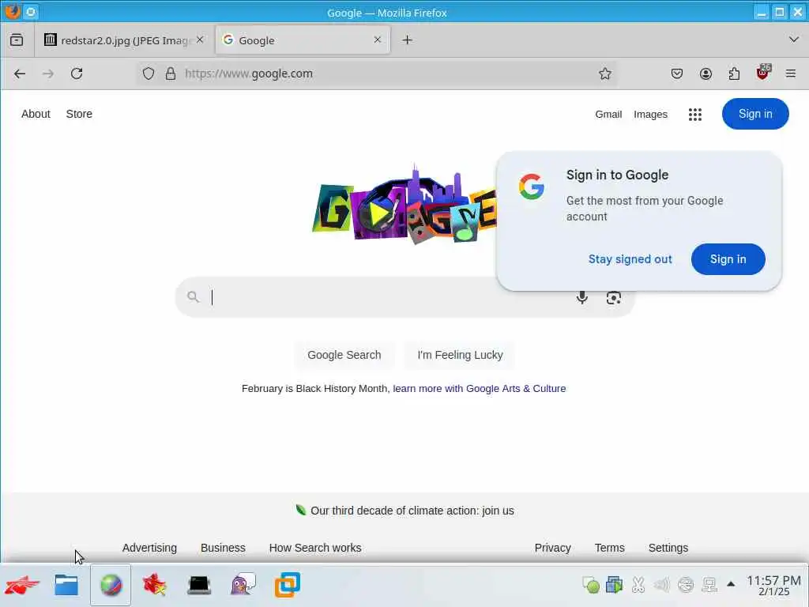
Task: Open the Extensions puzzle icon
Action: point(734,74)
